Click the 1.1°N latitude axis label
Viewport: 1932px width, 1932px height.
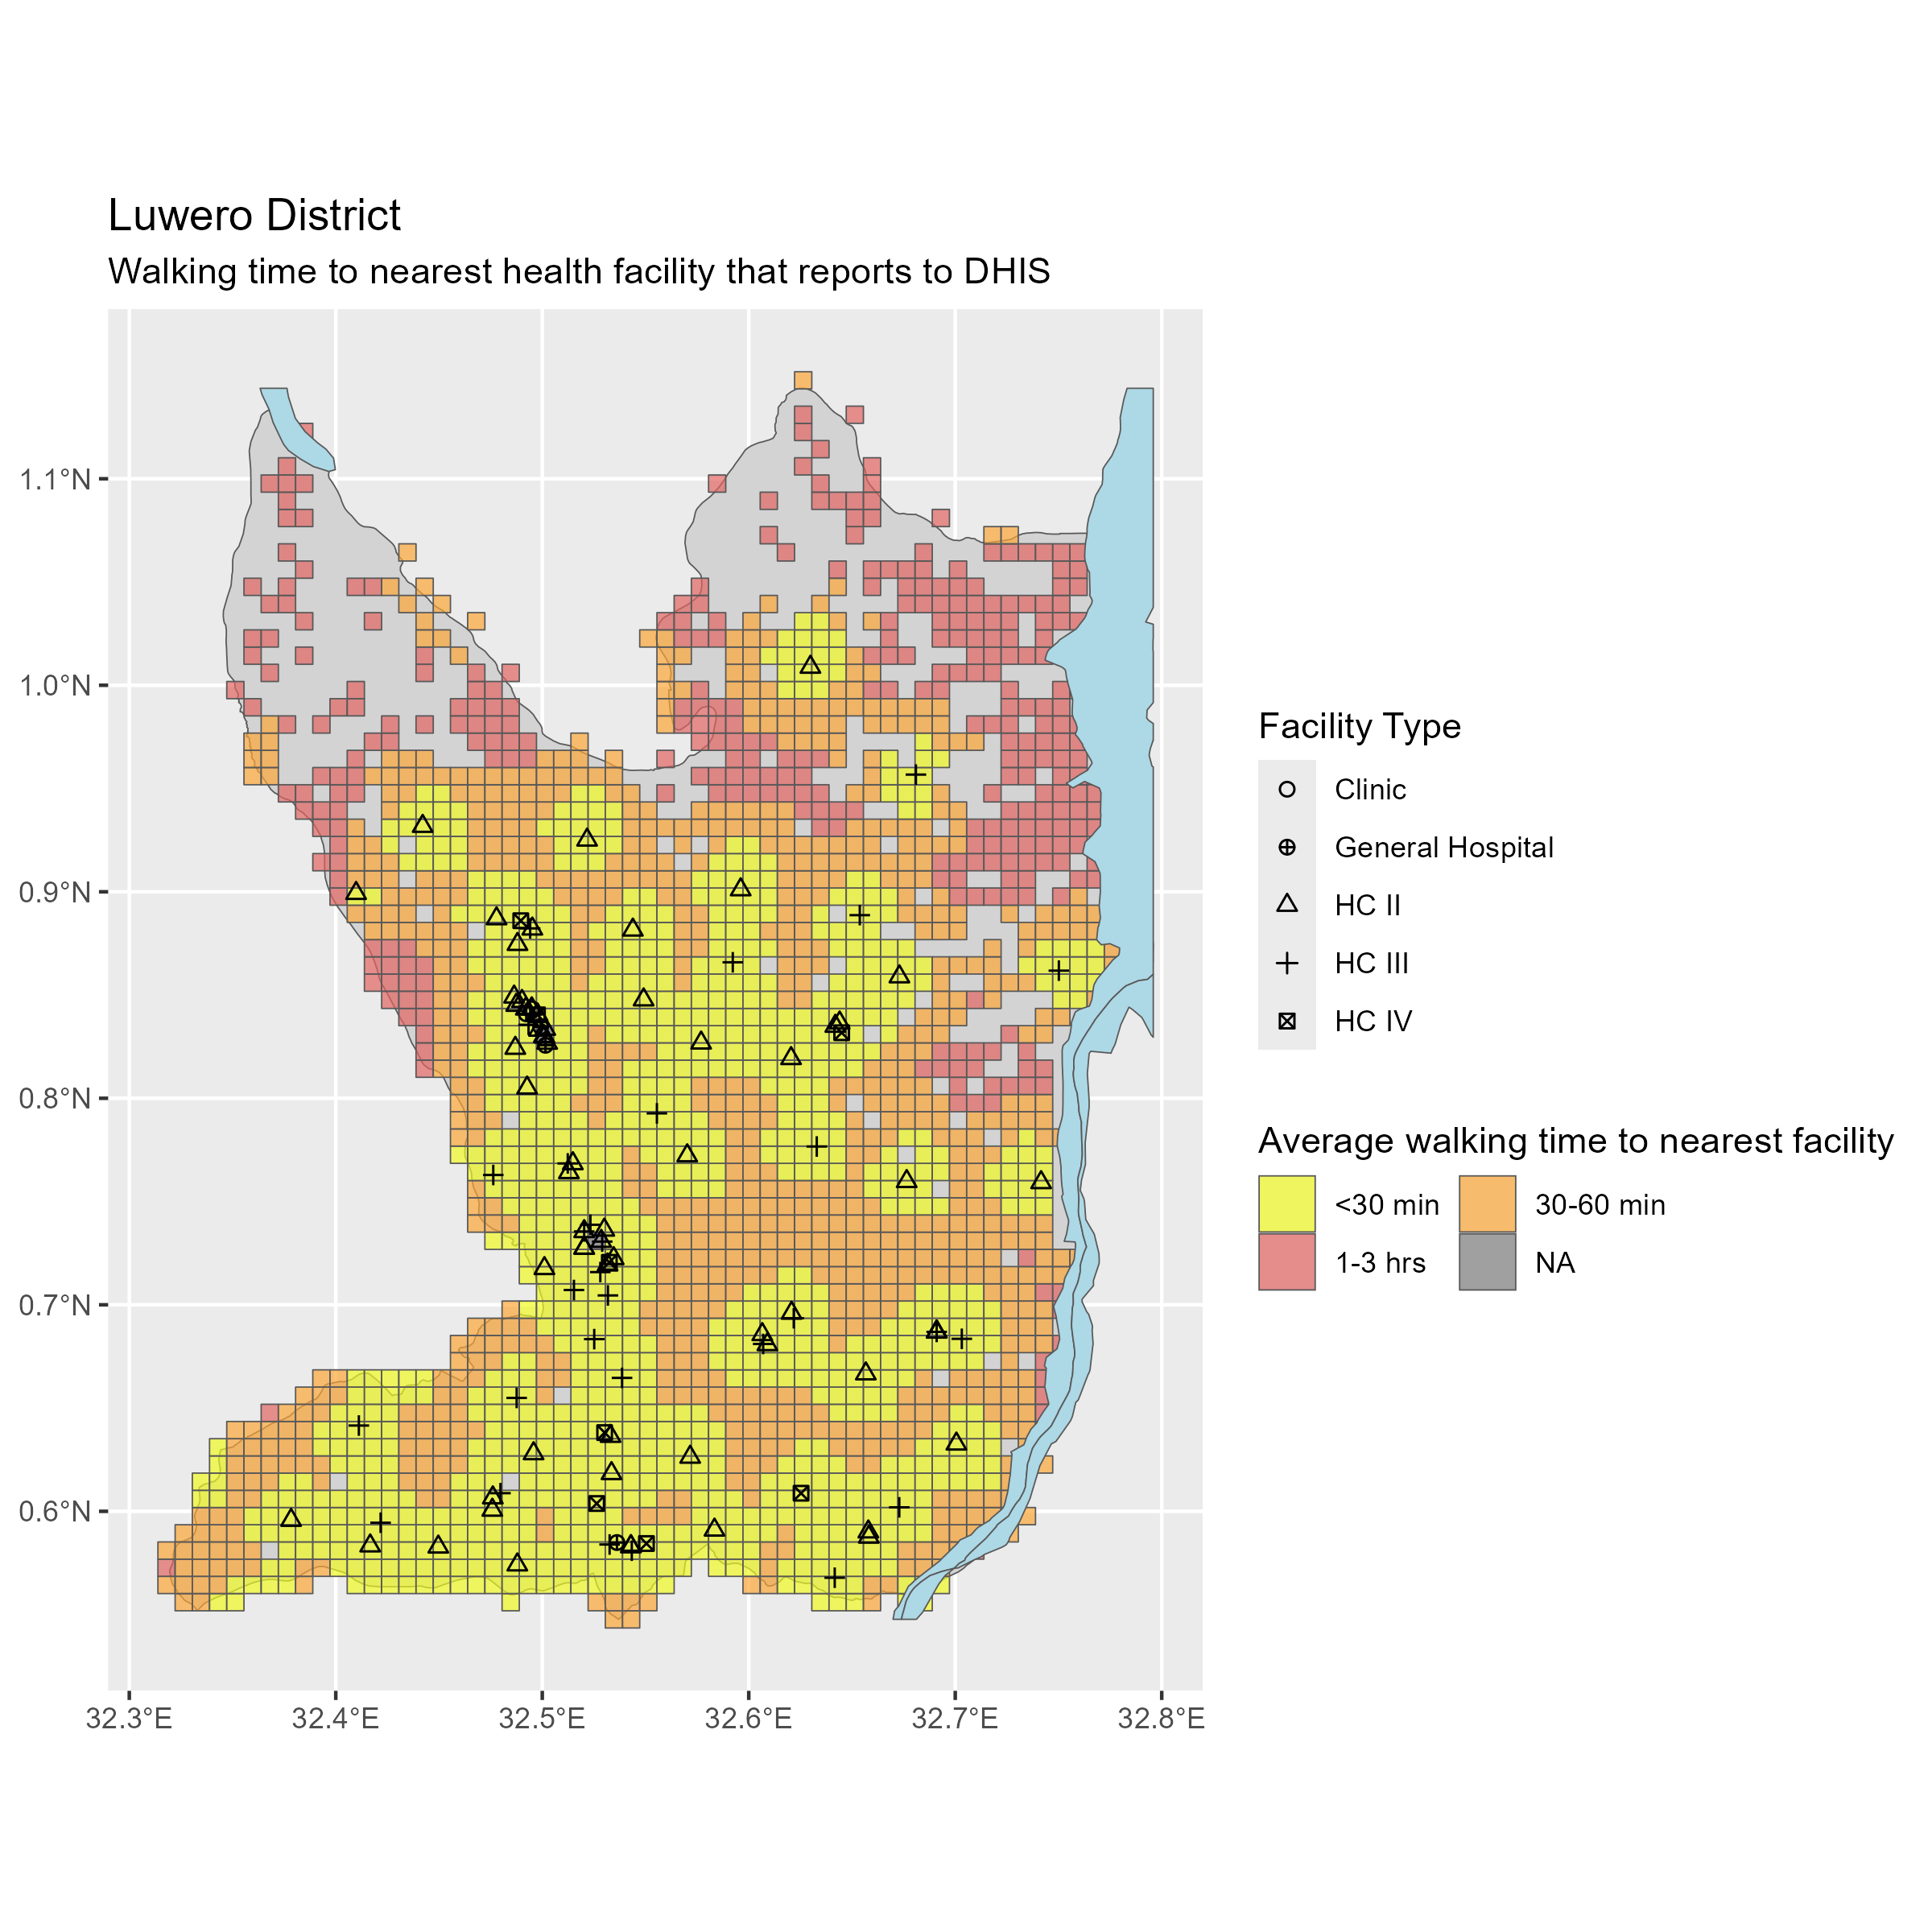pos(55,479)
